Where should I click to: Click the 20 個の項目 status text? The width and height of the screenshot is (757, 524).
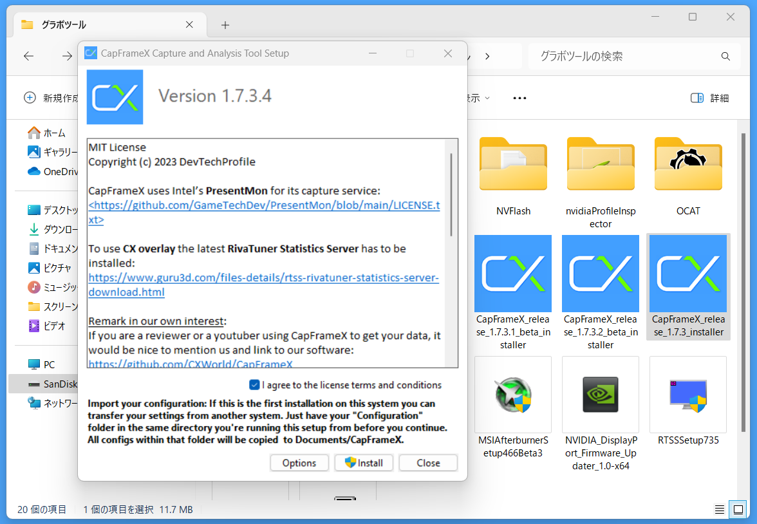tap(42, 509)
